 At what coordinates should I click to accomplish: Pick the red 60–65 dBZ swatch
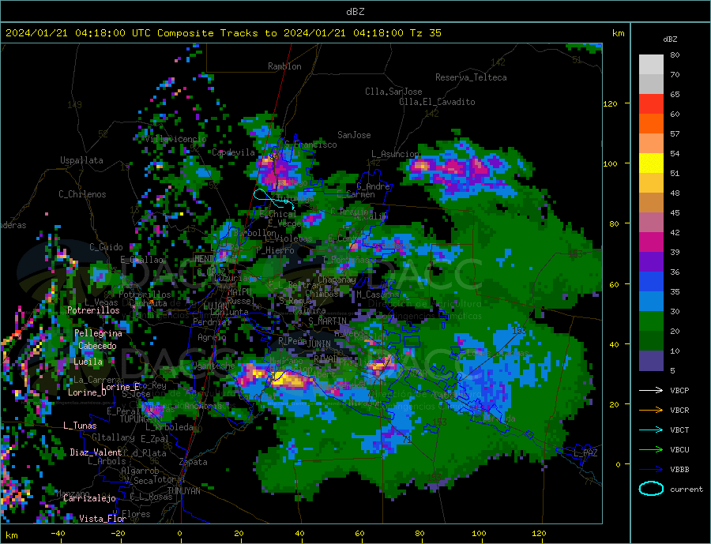pos(651,104)
